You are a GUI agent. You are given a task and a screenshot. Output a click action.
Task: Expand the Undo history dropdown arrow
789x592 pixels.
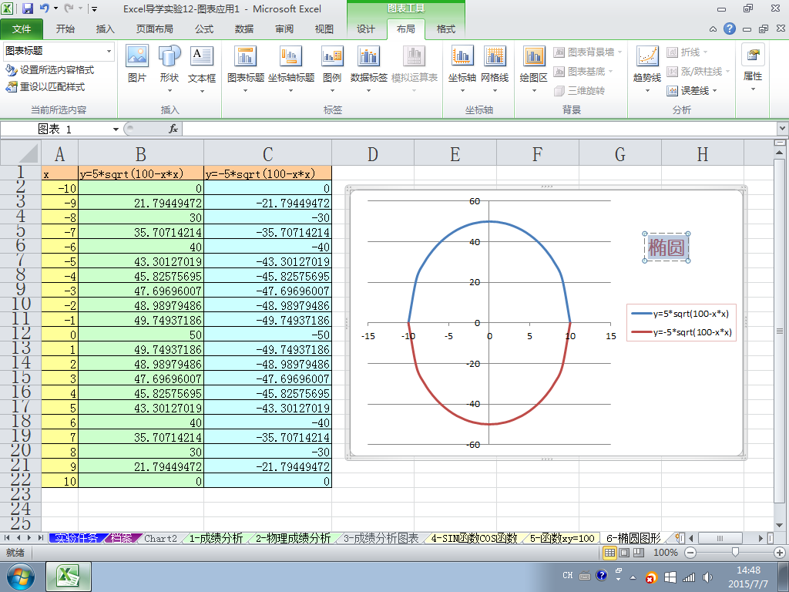[x=55, y=8]
